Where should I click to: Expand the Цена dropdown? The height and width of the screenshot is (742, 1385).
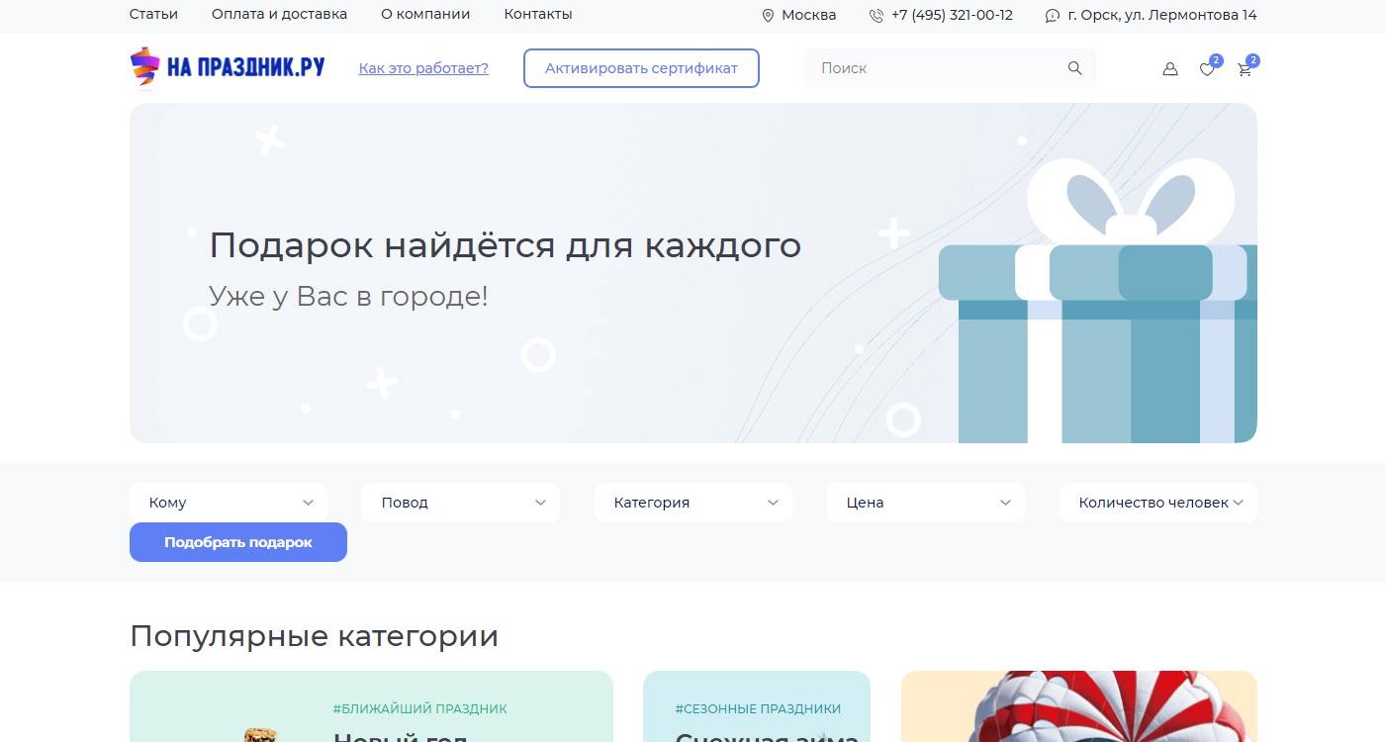click(x=926, y=503)
